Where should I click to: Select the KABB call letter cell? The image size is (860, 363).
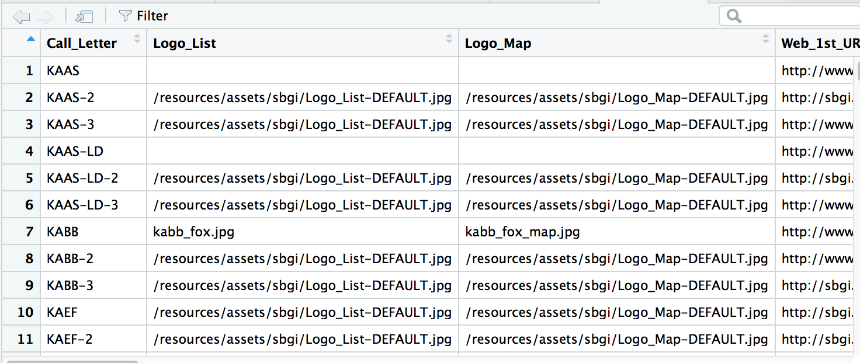(x=63, y=232)
